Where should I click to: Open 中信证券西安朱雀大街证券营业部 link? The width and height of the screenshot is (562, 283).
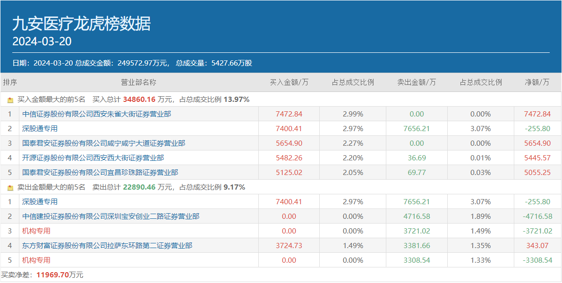(96, 114)
